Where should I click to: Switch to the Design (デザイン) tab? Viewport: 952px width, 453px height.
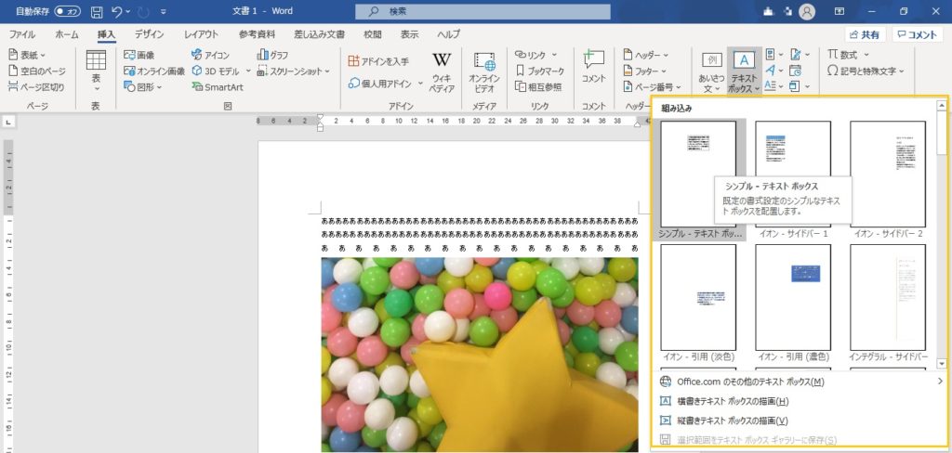[149, 34]
